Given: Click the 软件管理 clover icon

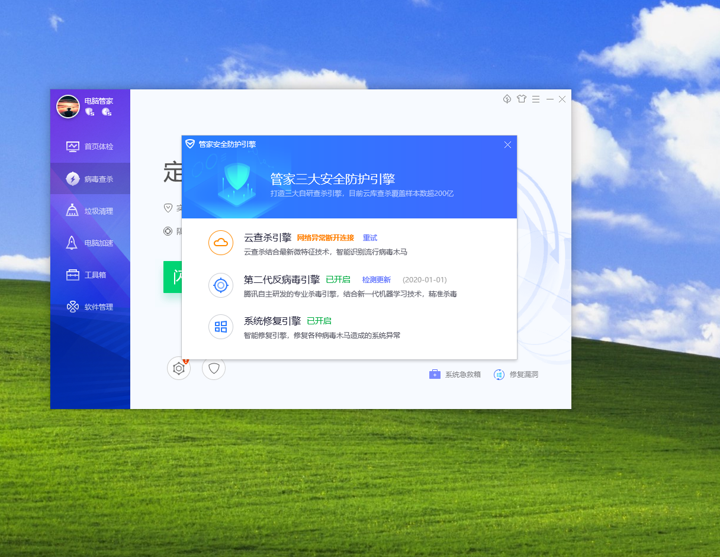Looking at the screenshot, I should [x=72, y=307].
